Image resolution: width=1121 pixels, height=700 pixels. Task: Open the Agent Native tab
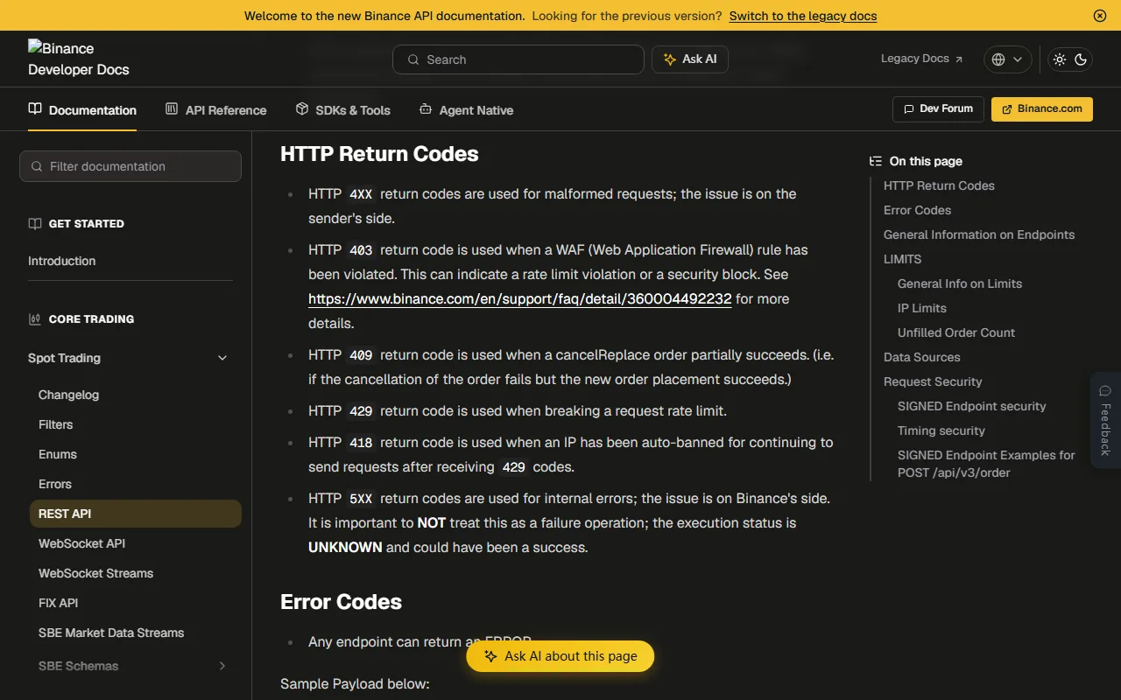tap(466, 110)
